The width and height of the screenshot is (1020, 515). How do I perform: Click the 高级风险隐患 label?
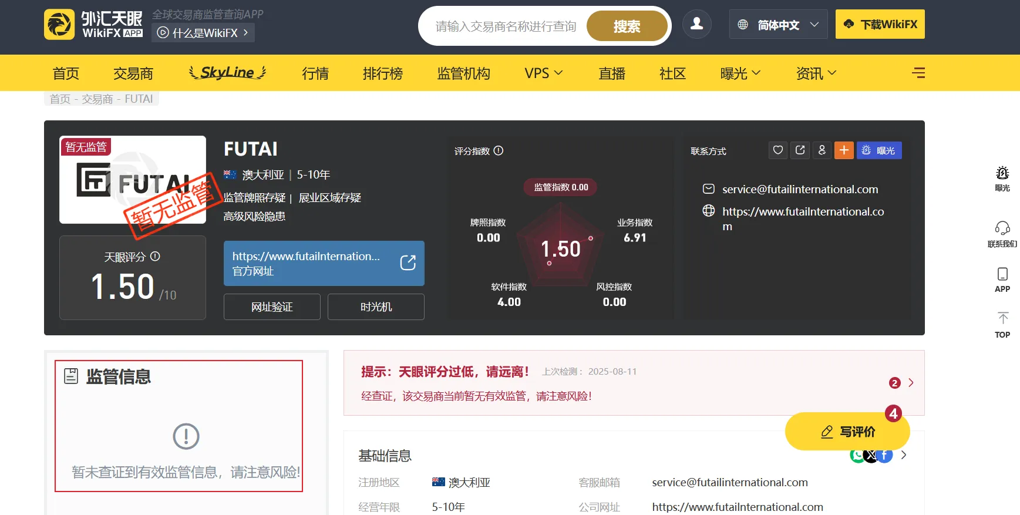click(255, 216)
